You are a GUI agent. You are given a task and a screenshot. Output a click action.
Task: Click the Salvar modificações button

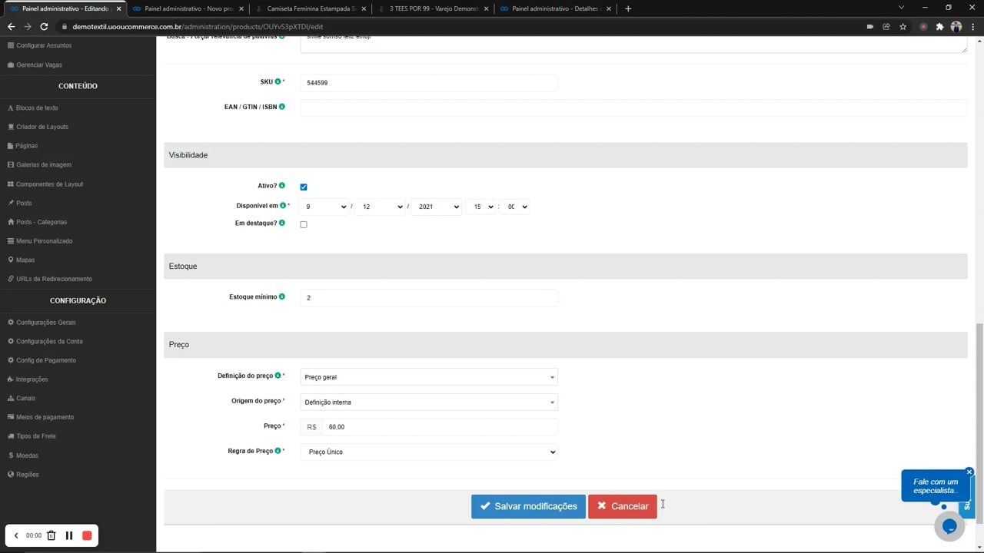point(528,505)
